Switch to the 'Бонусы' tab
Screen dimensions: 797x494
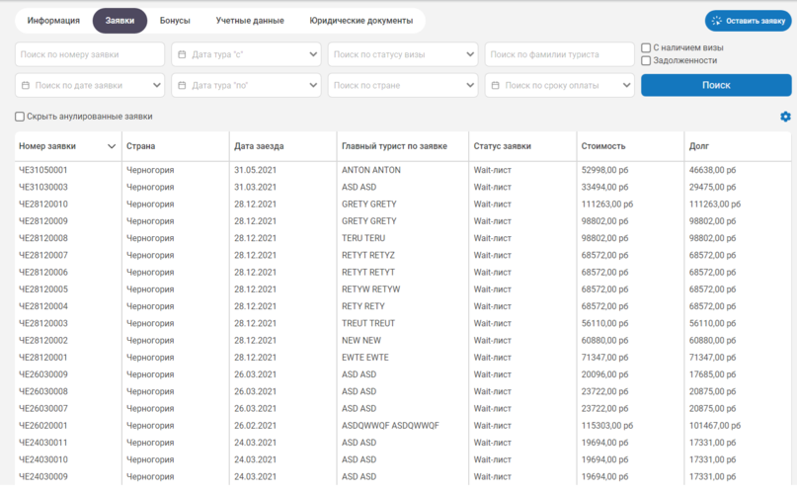(x=175, y=21)
